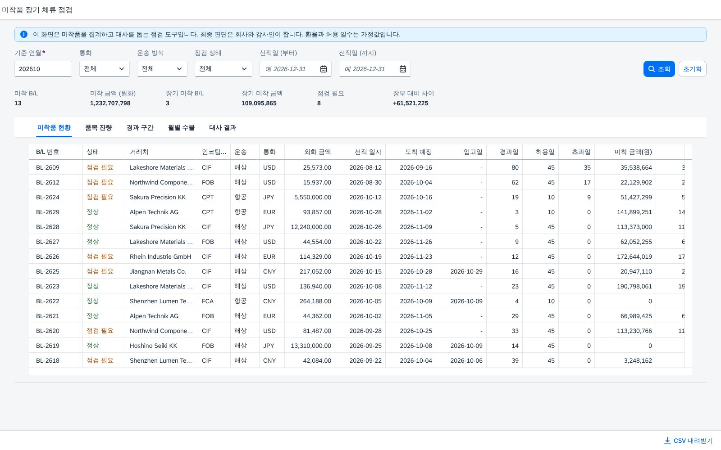Click 입고일 2026-10-29 in BL-2625 row
721x450 pixels.
point(466,271)
